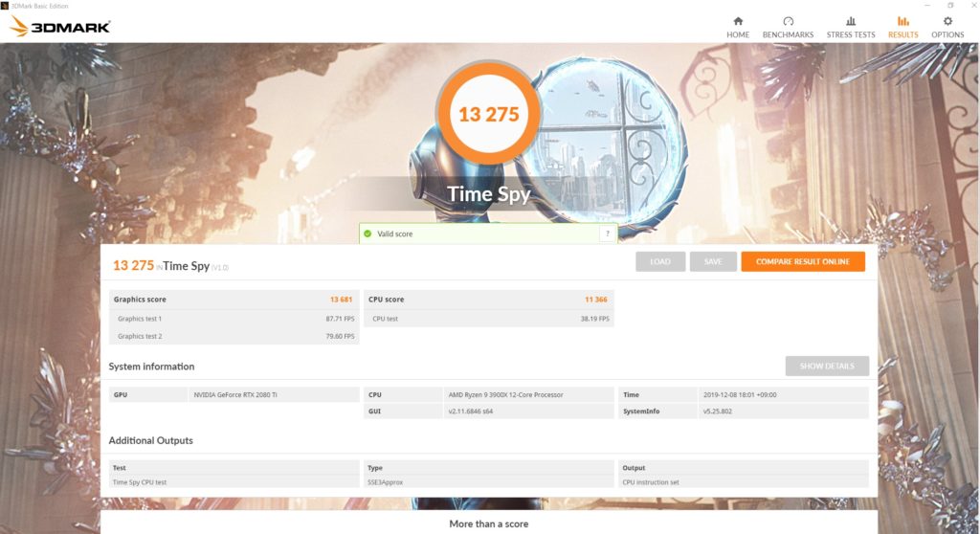The width and height of the screenshot is (980, 534).
Task: Open the Benchmarks gauge icon
Action: pos(788,21)
